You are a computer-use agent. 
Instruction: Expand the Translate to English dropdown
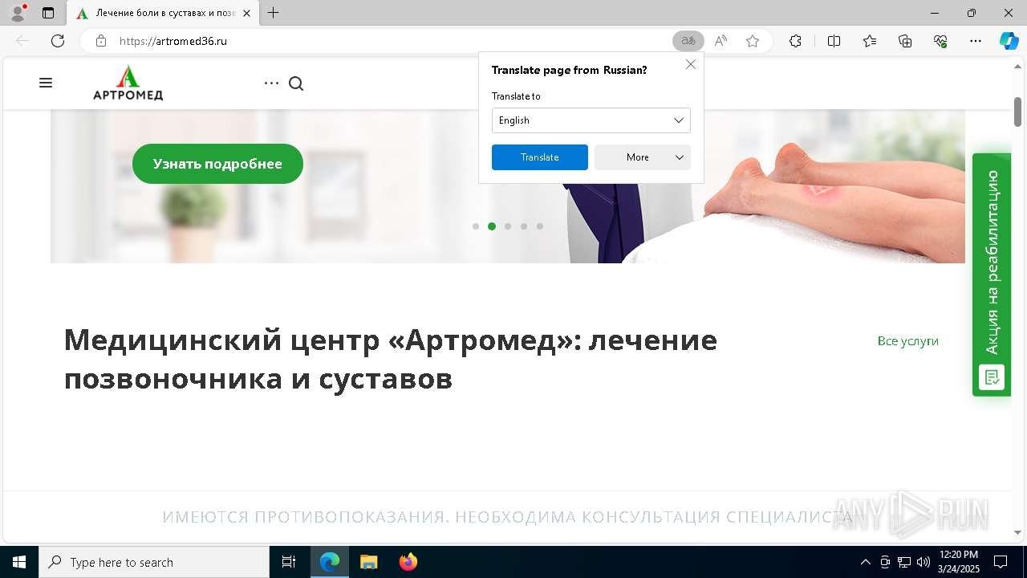pos(591,120)
